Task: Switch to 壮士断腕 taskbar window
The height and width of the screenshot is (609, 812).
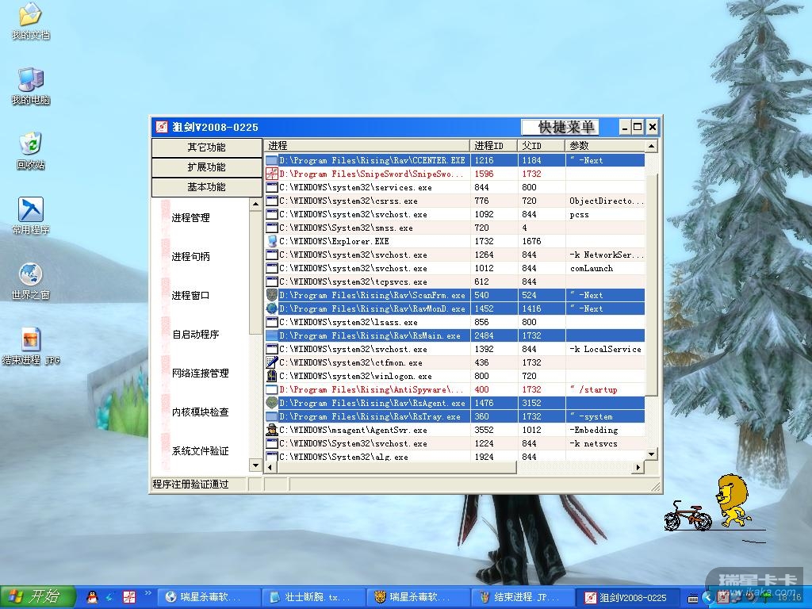Action: (x=316, y=597)
